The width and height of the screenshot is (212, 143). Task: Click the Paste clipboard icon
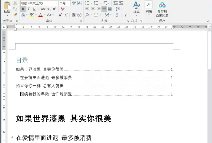(7, 6)
